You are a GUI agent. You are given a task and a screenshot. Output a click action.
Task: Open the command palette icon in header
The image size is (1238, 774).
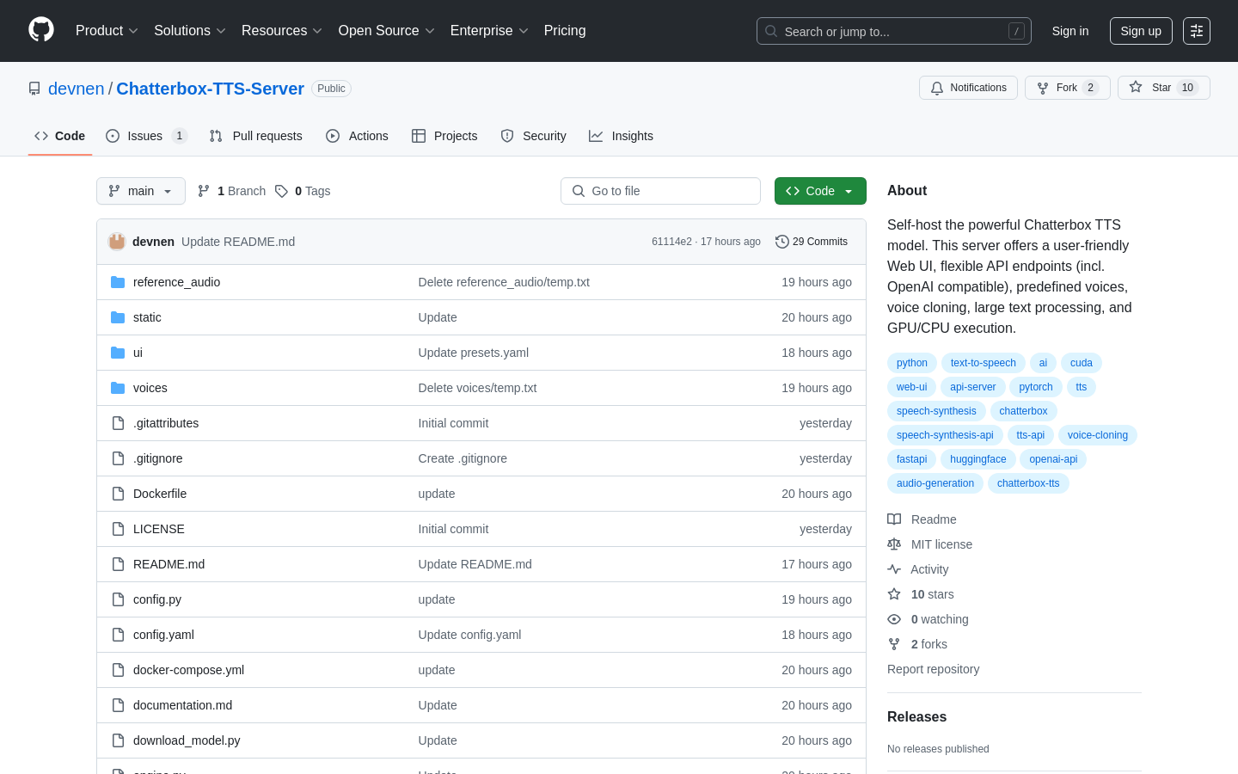(1197, 31)
